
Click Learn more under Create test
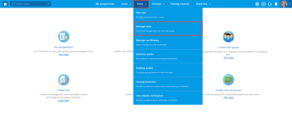64,100
